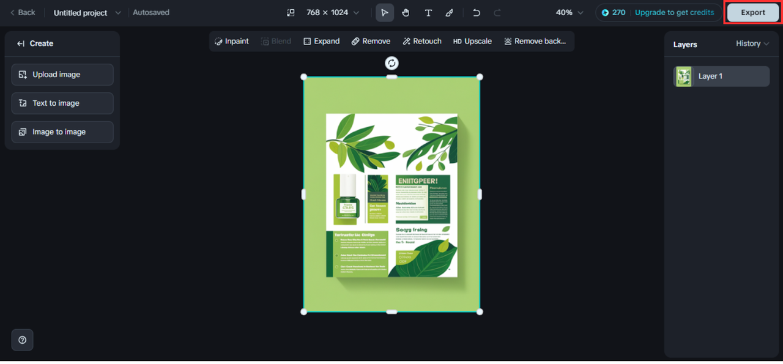
Task: Click the 270 credits counter
Action: (x=614, y=12)
